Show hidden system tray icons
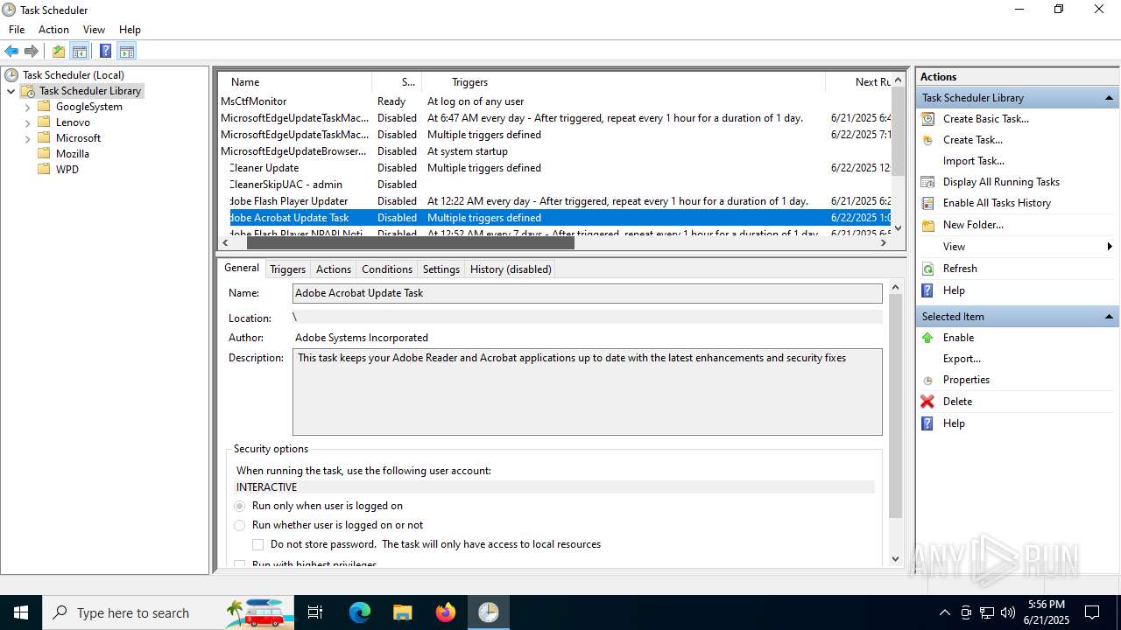Viewport: 1121px width, 630px height. click(944, 612)
